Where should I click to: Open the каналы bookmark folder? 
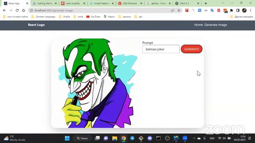(x=125, y=17)
